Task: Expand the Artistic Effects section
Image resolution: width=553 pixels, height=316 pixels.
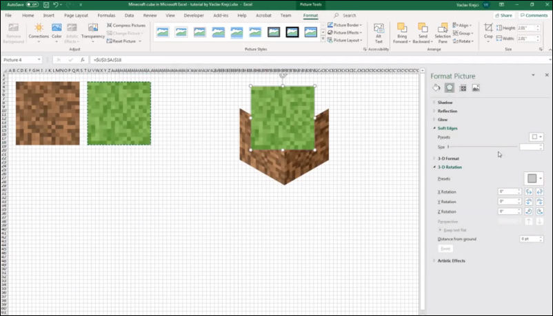Action: [451, 261]
